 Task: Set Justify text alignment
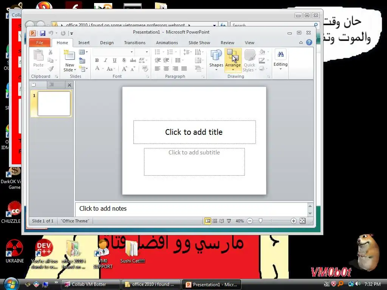click(x=184, y=69)
